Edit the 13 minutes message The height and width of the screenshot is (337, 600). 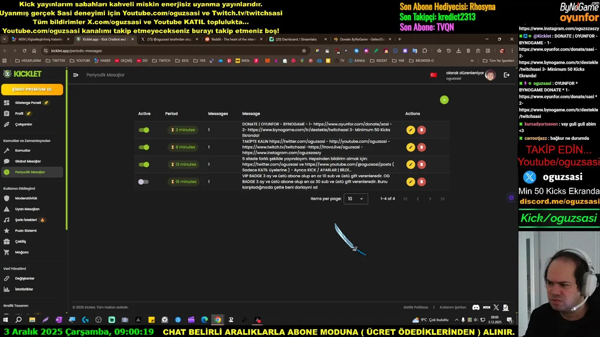click(411, 164)
